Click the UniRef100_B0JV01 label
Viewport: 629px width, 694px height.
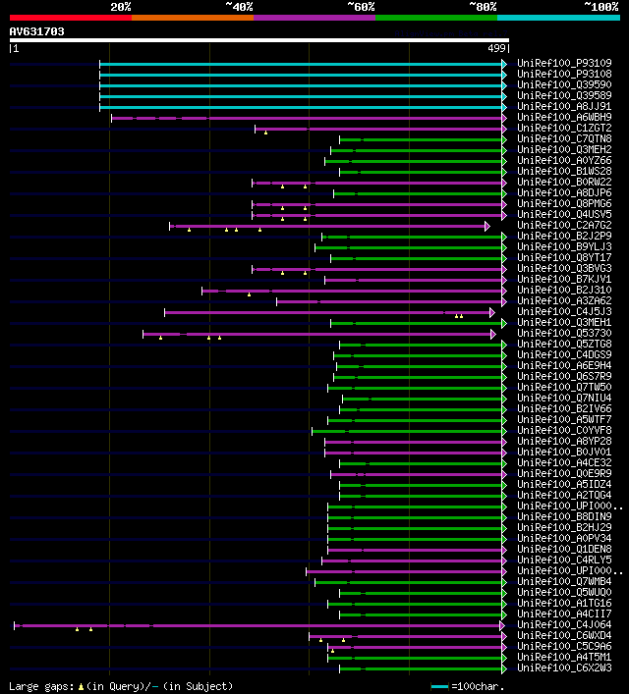click(564, 452)
